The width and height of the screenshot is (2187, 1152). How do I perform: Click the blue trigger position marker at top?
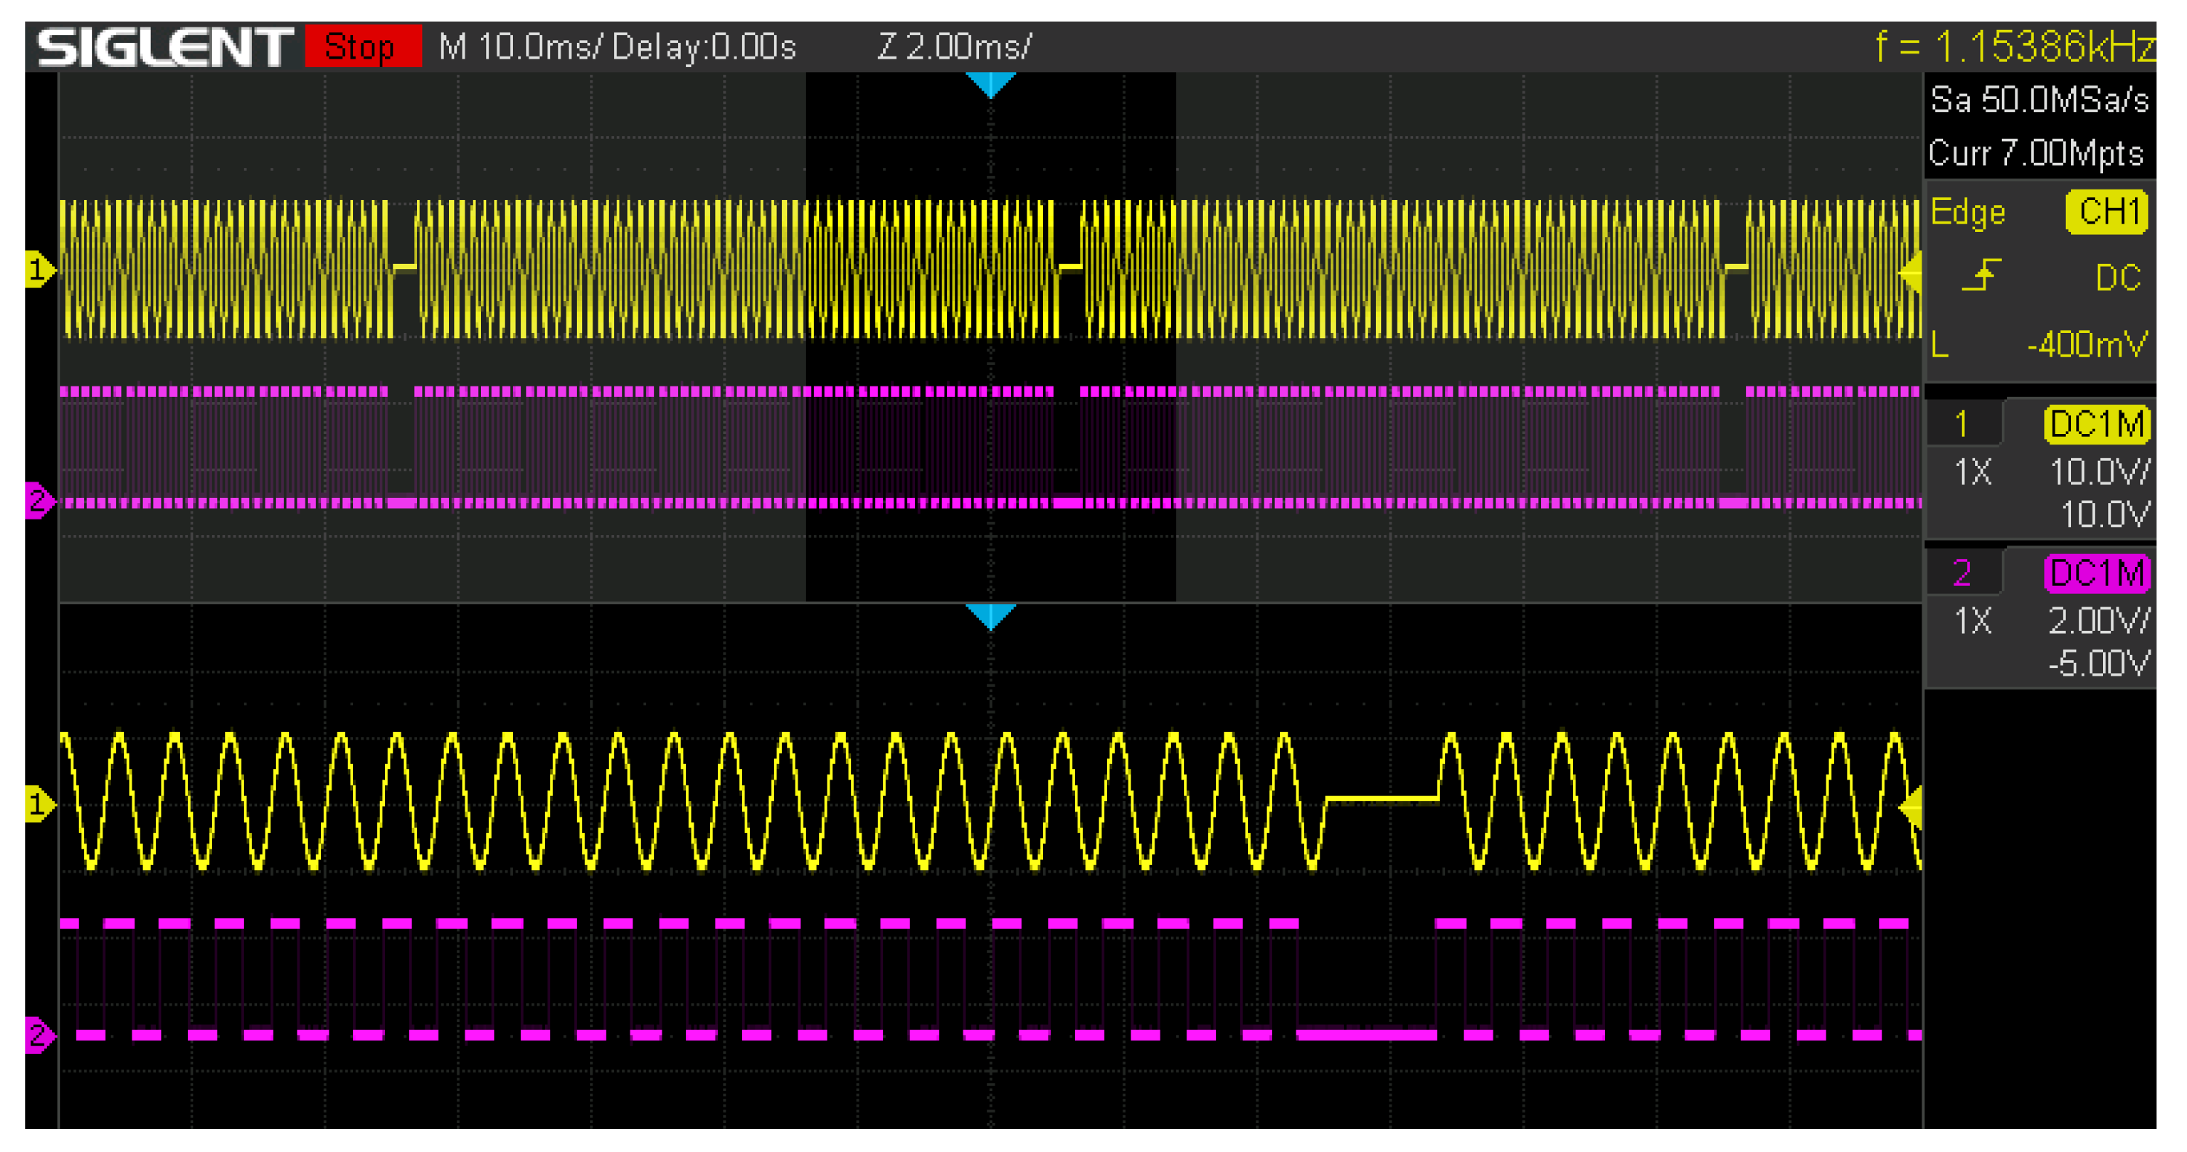[990, 84]
